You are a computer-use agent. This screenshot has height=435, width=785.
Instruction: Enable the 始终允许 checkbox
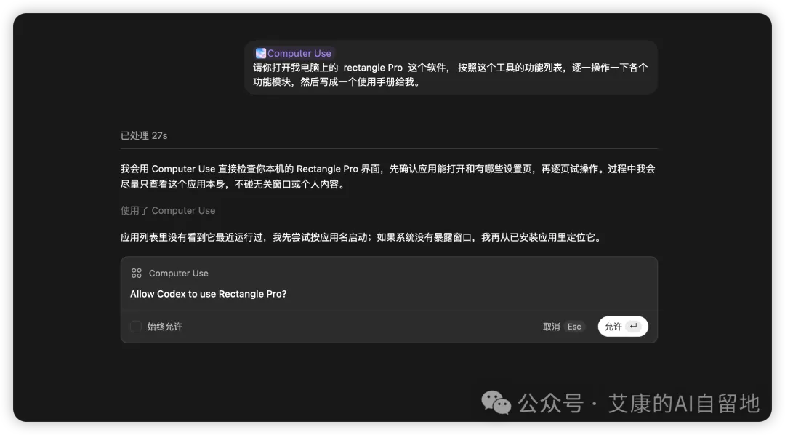pos(136,327)
